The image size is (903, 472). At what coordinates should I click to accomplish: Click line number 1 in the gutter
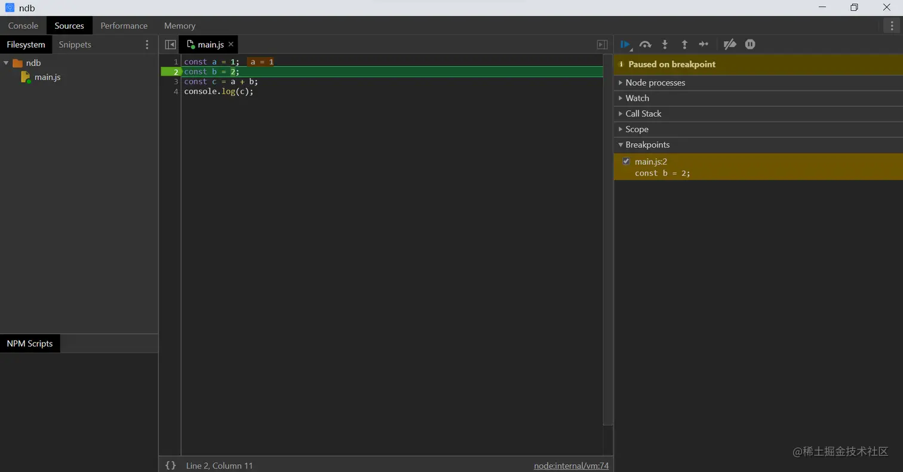coord(176,61)
